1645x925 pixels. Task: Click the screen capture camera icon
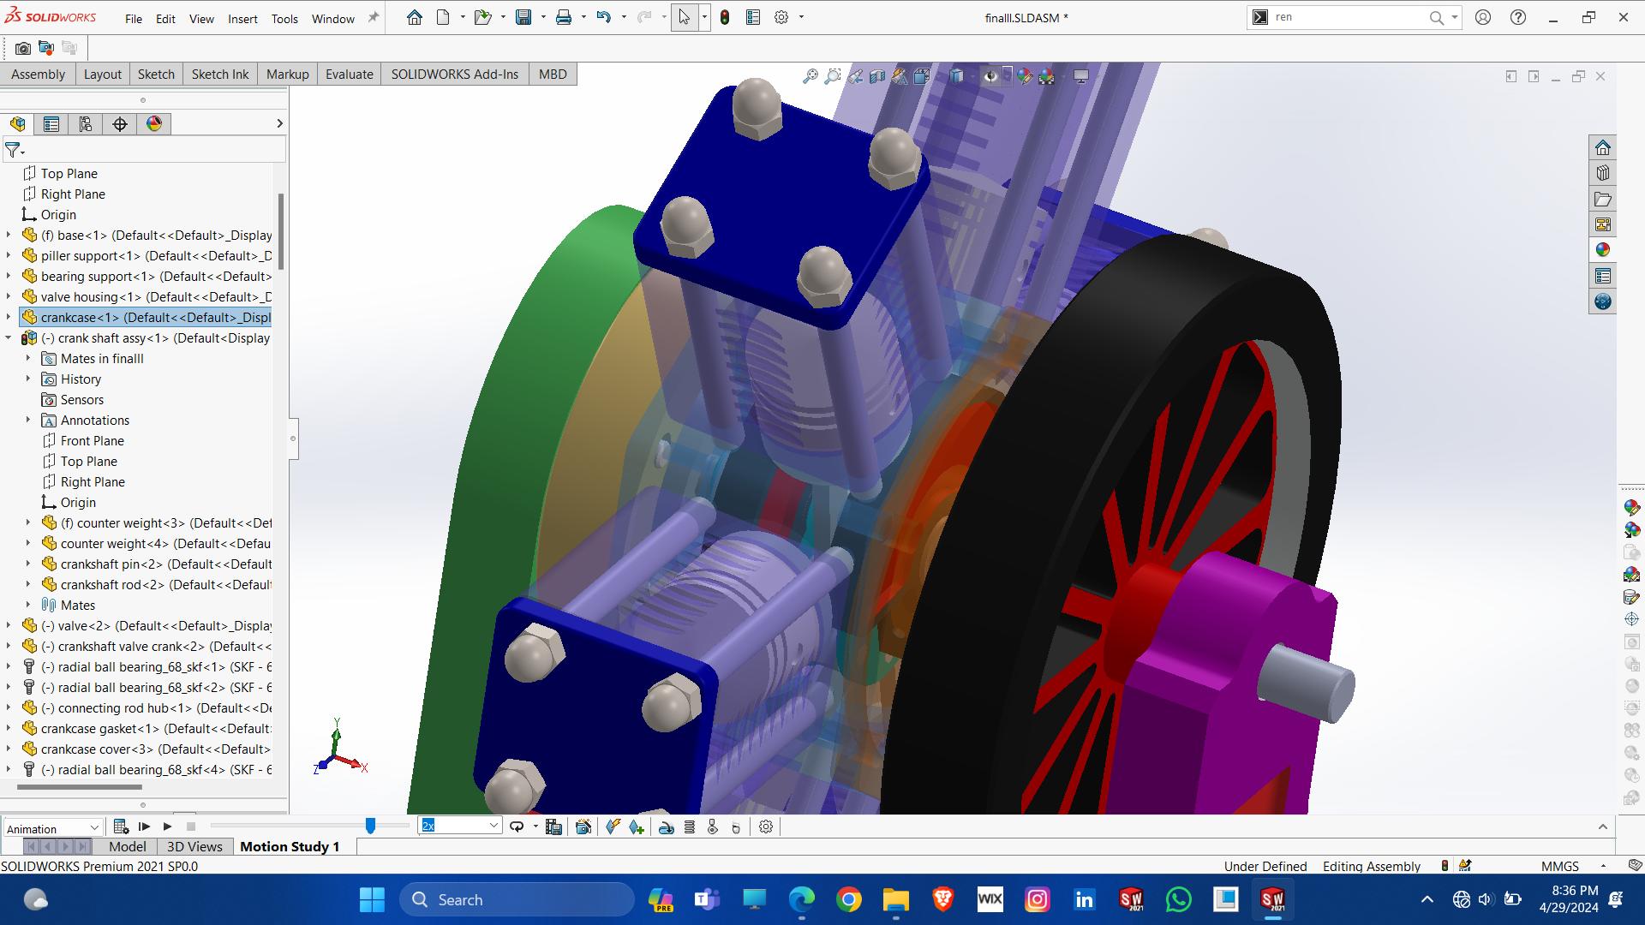(23, 49)
